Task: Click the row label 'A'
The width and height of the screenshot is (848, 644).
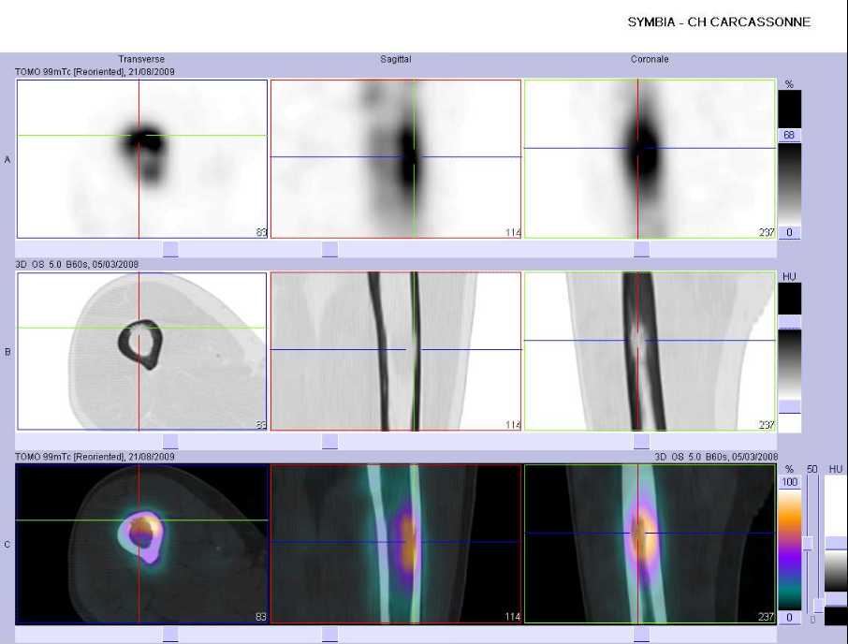Action: pos(7,159)
